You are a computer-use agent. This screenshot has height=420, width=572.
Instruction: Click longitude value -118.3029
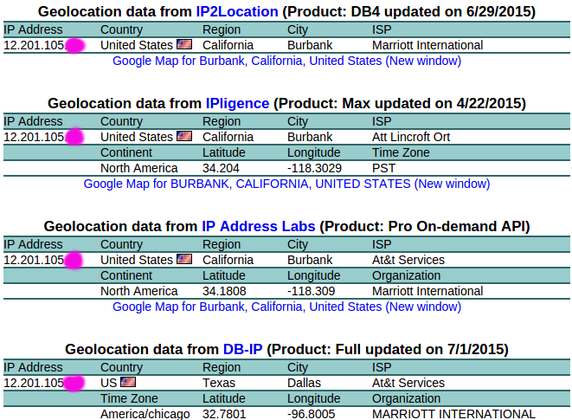pos(314,168)
